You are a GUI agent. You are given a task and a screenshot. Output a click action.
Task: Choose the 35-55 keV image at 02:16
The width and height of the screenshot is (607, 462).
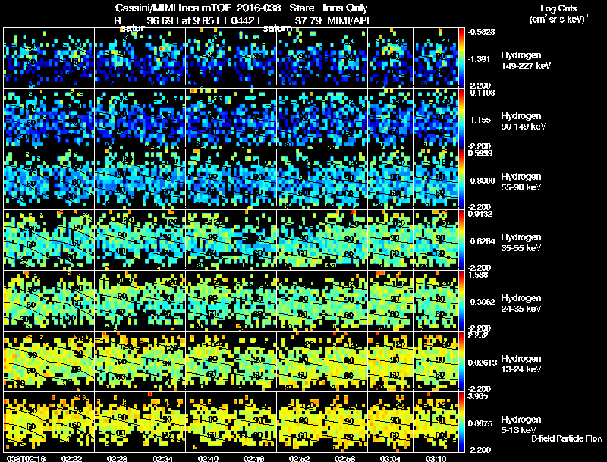(27, 240)
